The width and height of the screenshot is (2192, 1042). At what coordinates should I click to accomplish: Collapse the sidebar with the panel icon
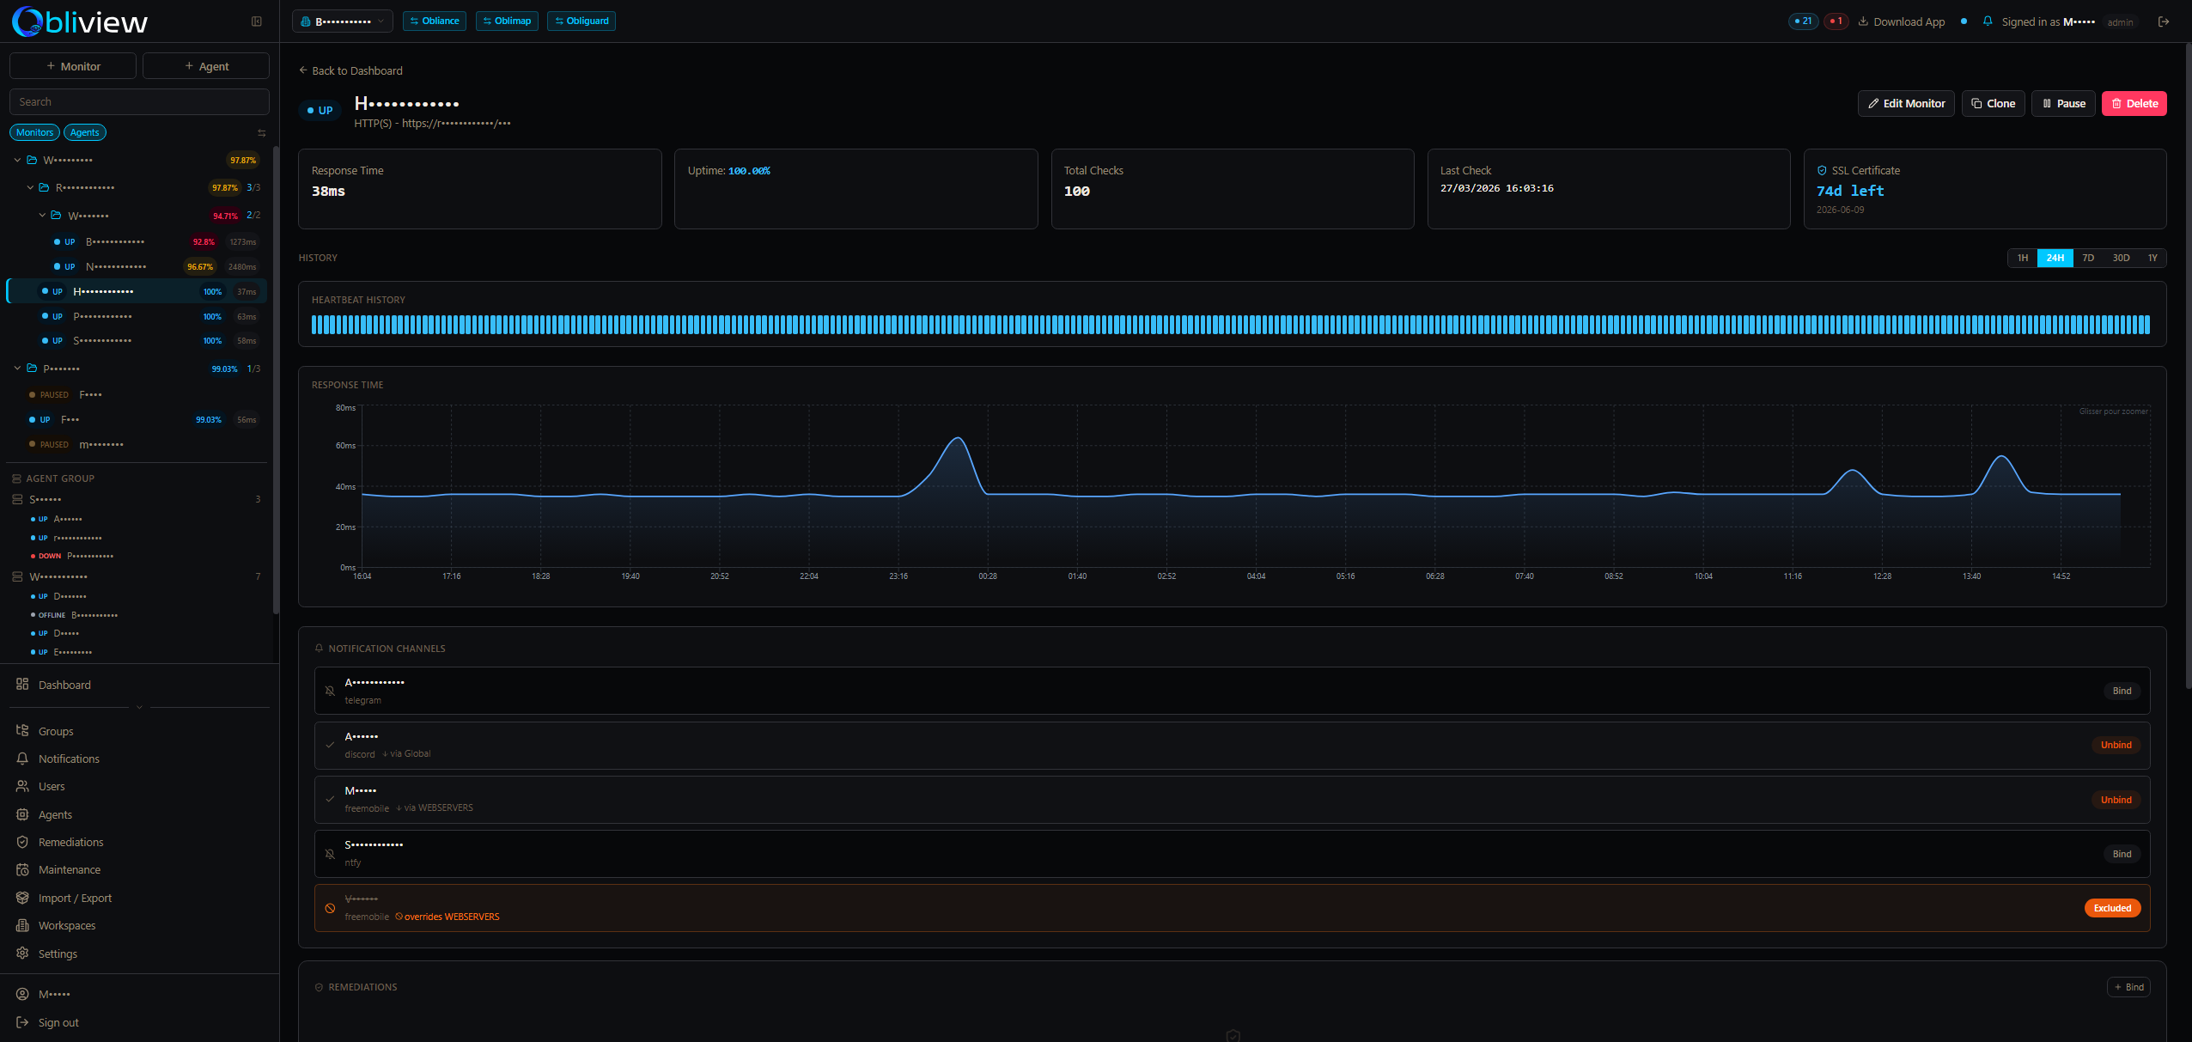pyautogui.click(x=256, y=21)
